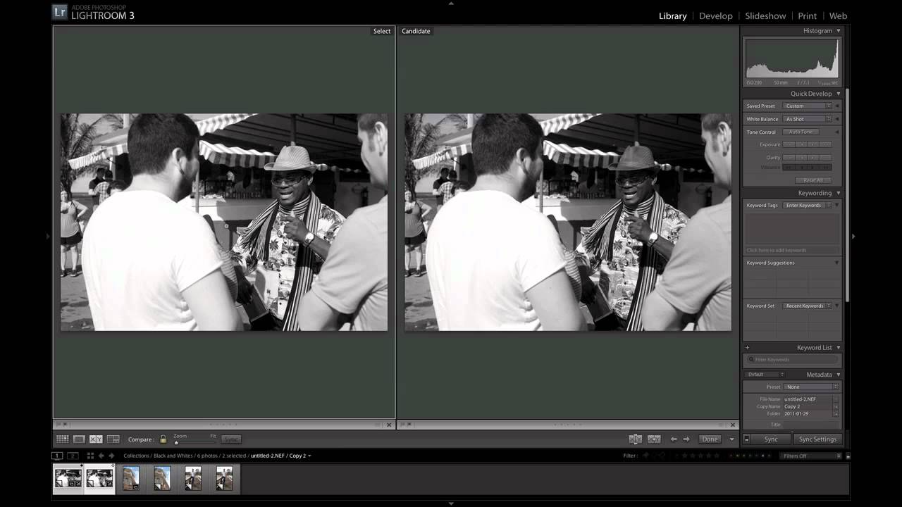Collapse the Keyword Set section

tap(837, 306)
